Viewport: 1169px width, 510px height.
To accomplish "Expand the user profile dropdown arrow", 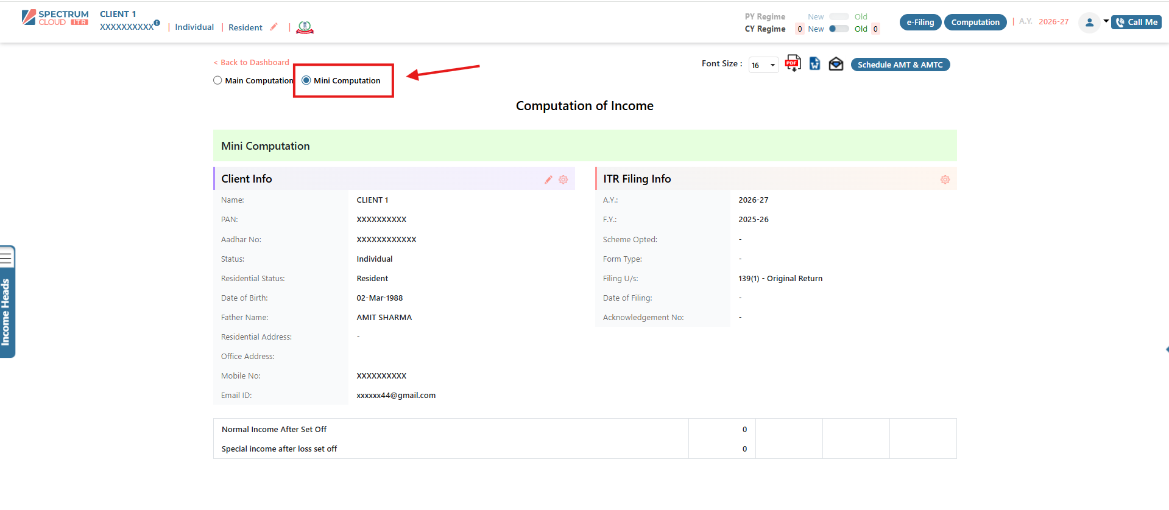I will [1106, 21].
